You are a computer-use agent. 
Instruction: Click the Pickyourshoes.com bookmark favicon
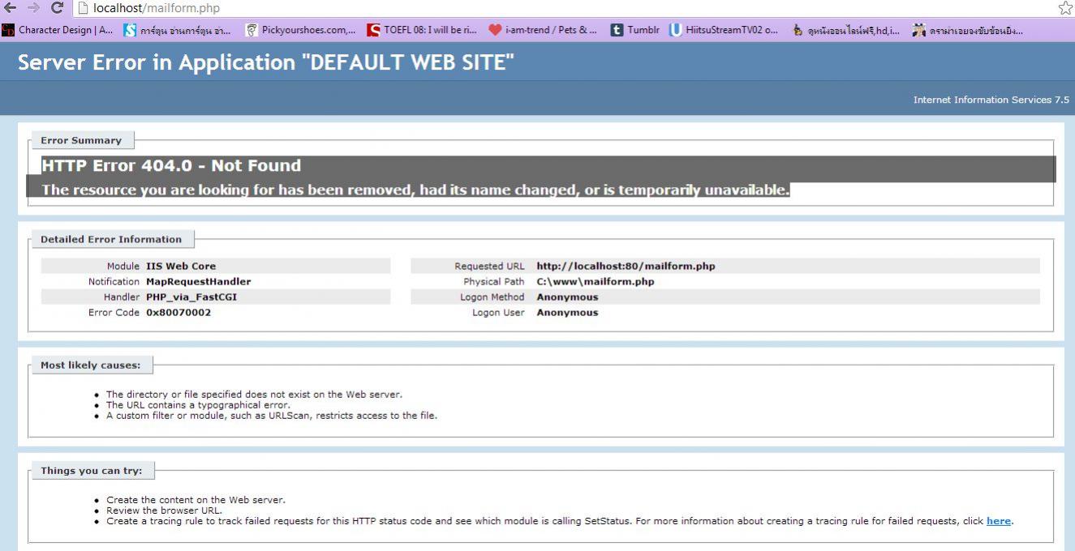pos(252,31)
